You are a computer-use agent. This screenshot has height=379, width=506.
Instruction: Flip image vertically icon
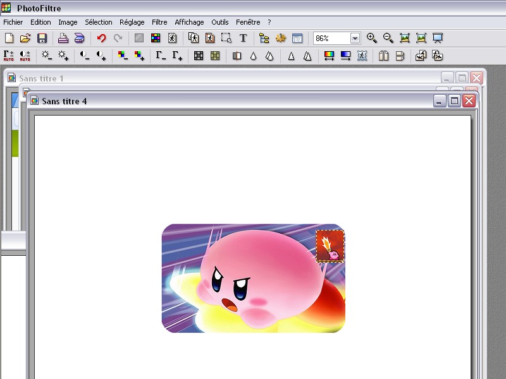400,56
